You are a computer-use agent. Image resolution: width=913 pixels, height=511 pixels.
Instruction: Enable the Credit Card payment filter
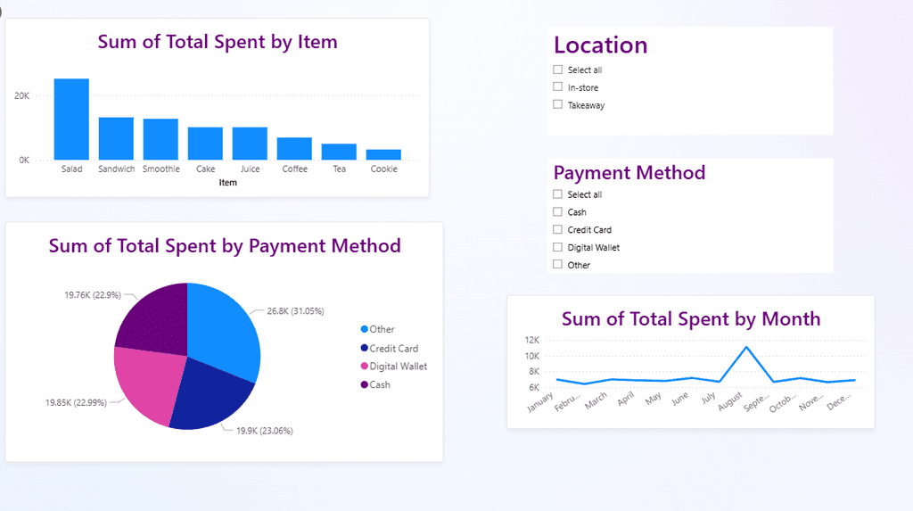tap(558, 229)
